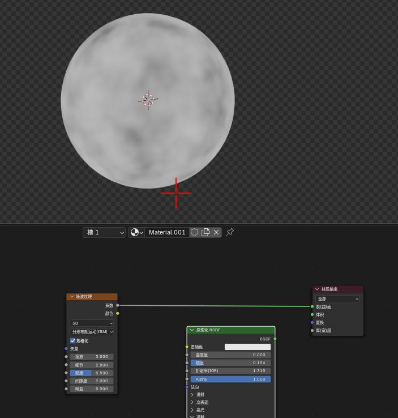The image size is (398, 418).
Task: Toggle the noise texture normalize checkbox
Action: pyautogui.click(x=72, y=341)
